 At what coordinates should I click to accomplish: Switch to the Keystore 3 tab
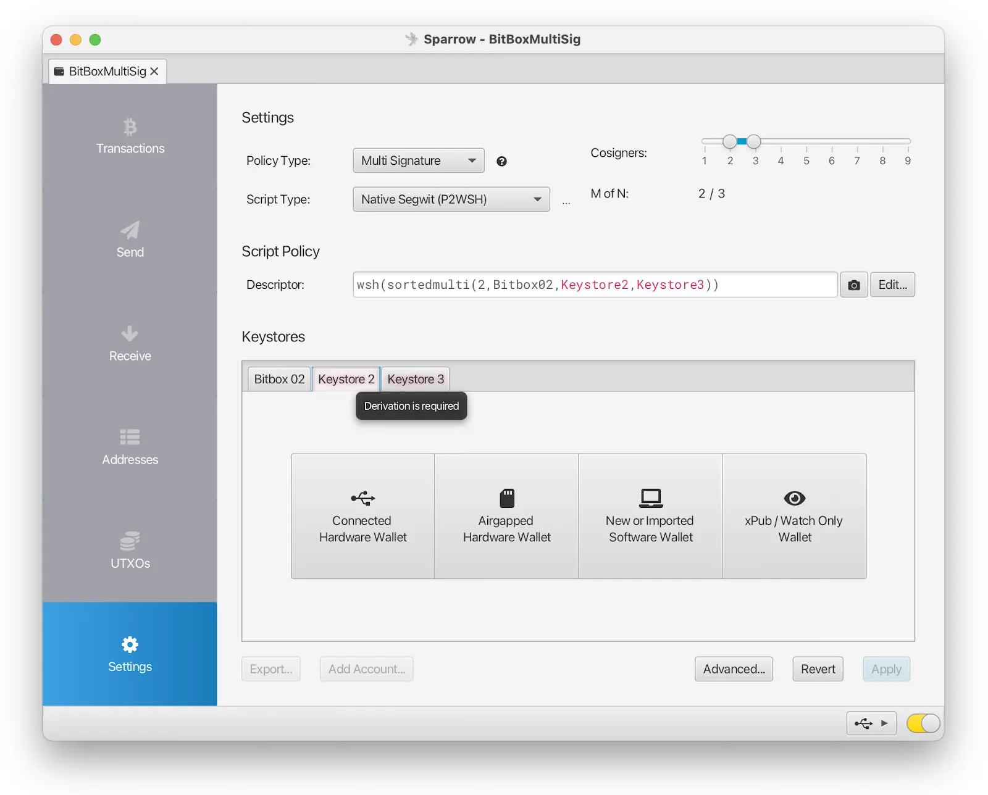[x=416, y=379]
